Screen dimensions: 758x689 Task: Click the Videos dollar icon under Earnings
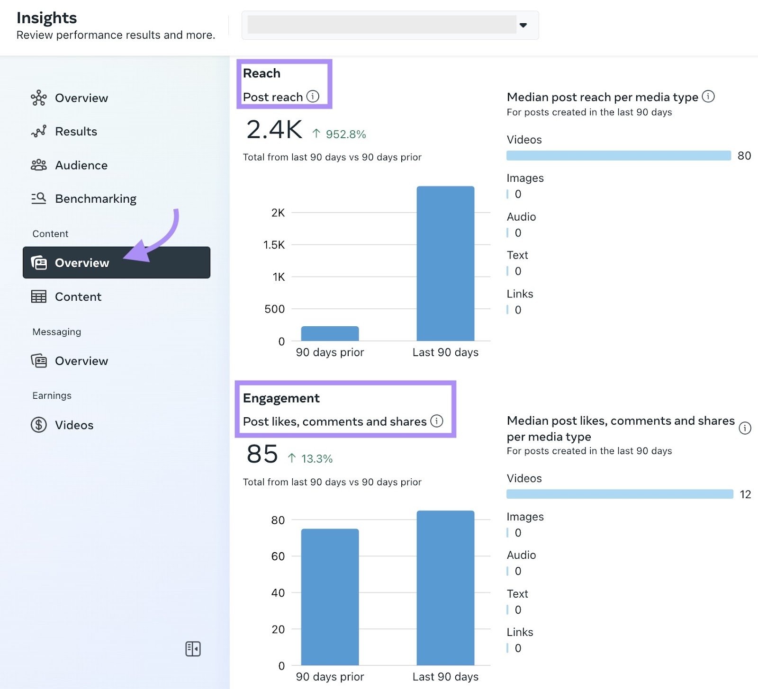click(x=39, y=425)
